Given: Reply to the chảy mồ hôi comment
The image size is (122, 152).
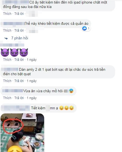Looking at the screenshot, I should click(19, 98).
